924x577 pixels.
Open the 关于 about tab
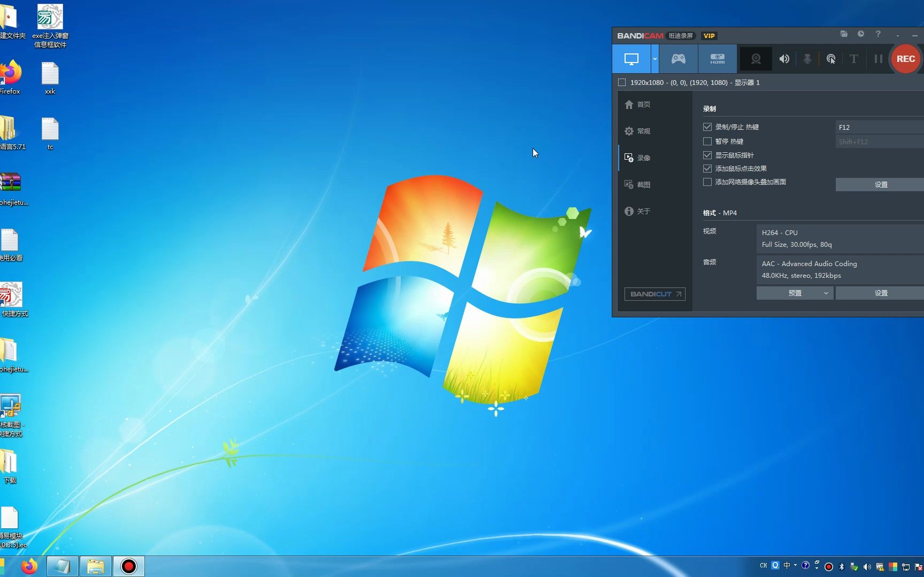point(637,212)
